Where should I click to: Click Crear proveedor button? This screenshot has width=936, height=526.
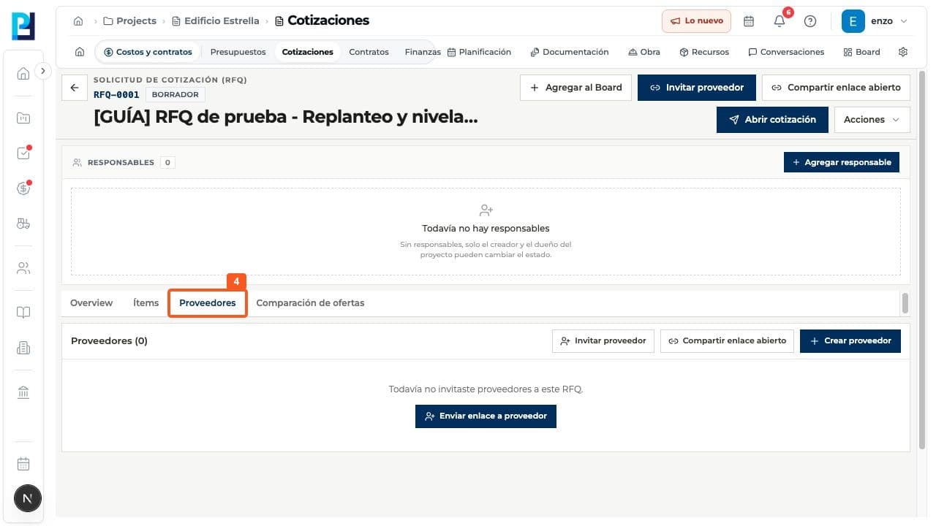pos(850,340)
